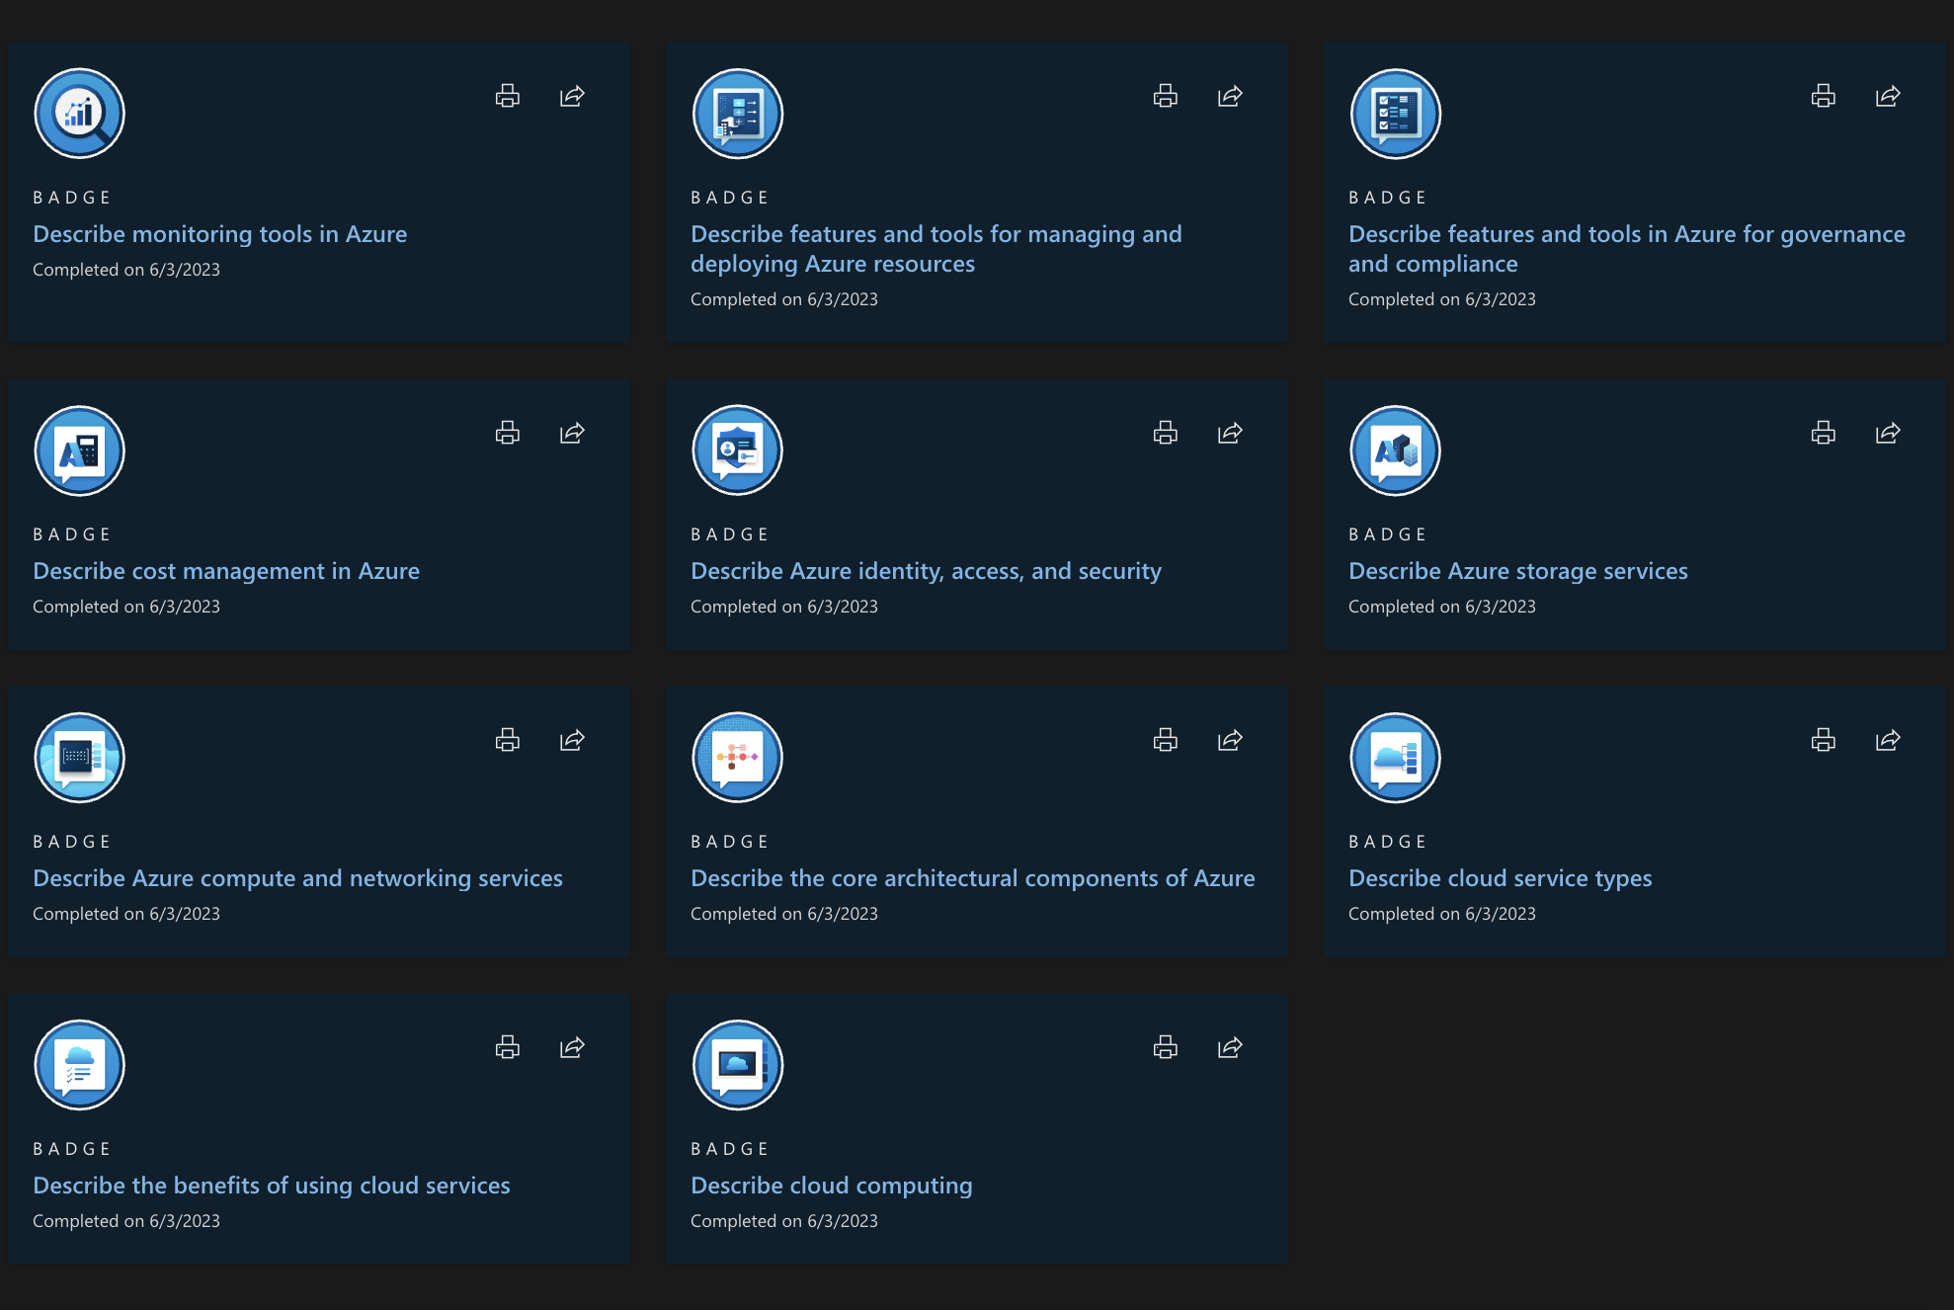1954x1310 pixels.
Task: Share the cloud service types badge
Action: tap(1888, 740)
